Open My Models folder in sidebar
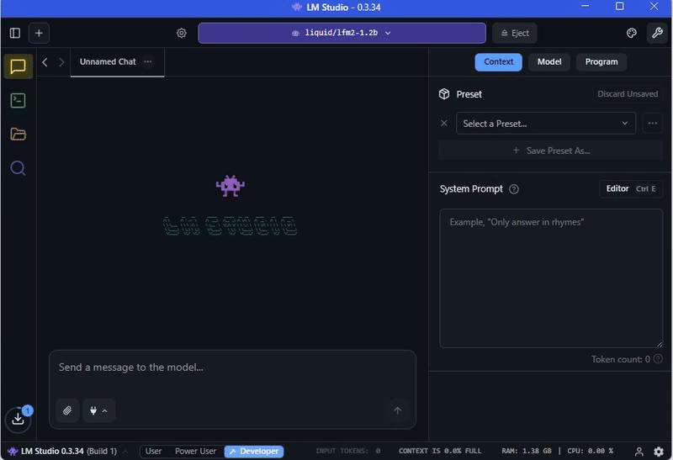The width and height of the screenshot is (673, 460). 18,135
